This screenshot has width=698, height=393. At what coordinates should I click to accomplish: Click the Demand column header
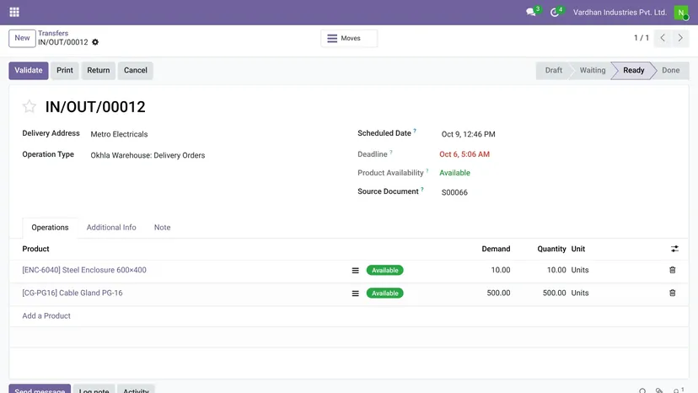coord(496,249)
